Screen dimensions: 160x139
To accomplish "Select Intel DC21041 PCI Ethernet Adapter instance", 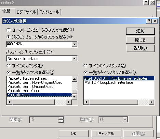I will tap(119, 78).
